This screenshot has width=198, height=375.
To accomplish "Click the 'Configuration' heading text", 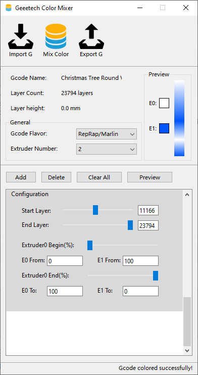I will (30, 194).
